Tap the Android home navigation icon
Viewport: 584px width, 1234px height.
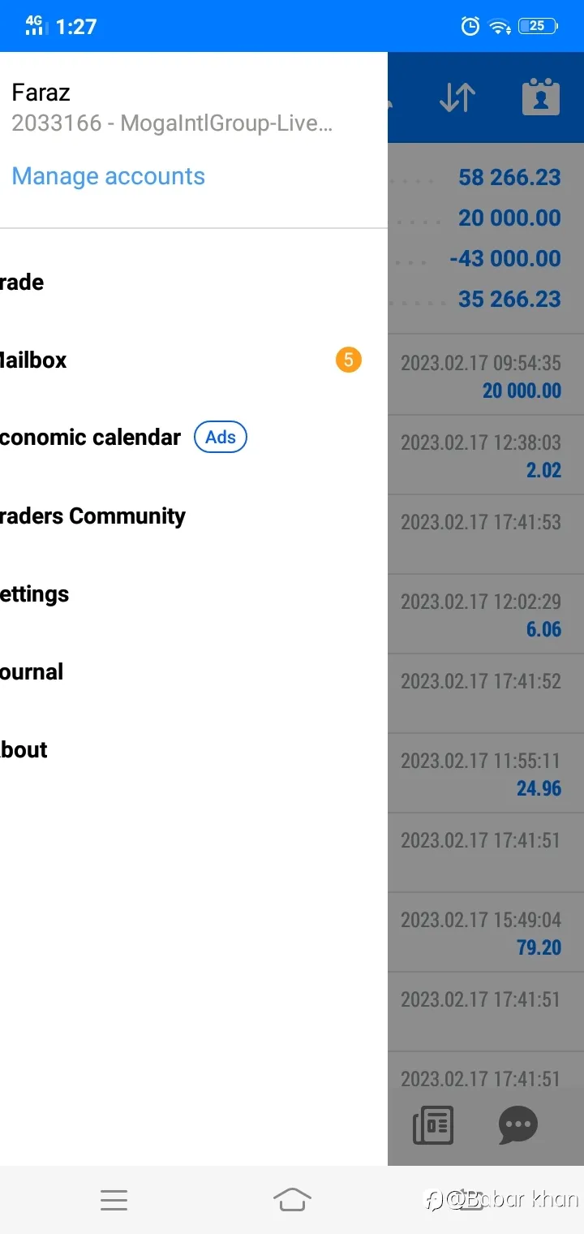tap(292, 1199)
